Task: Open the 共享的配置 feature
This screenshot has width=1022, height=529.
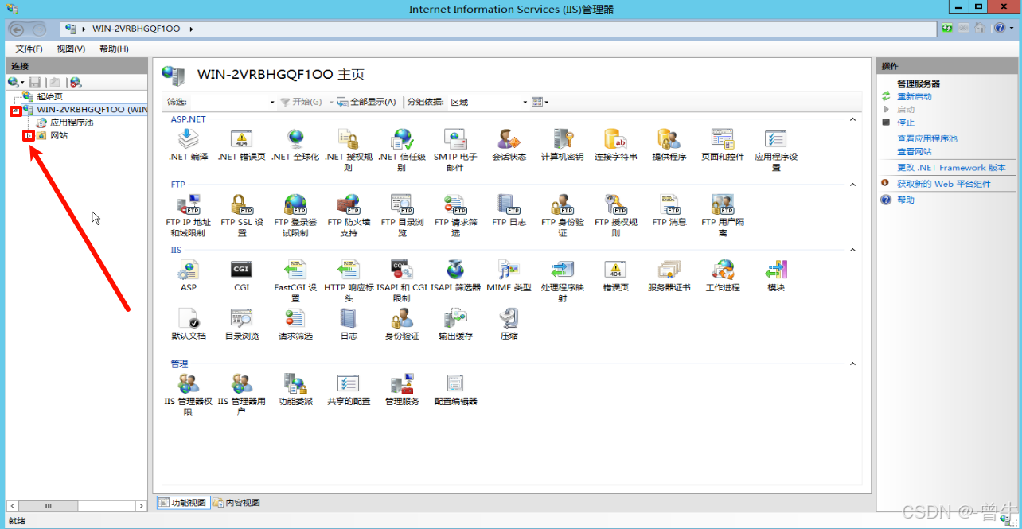Action: point(349,389)
